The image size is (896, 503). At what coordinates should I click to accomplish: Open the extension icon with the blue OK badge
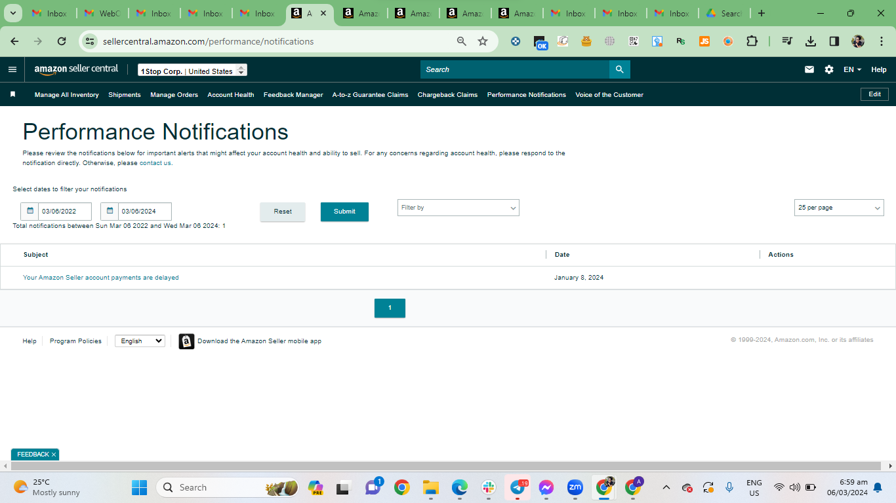pos(540,42)
